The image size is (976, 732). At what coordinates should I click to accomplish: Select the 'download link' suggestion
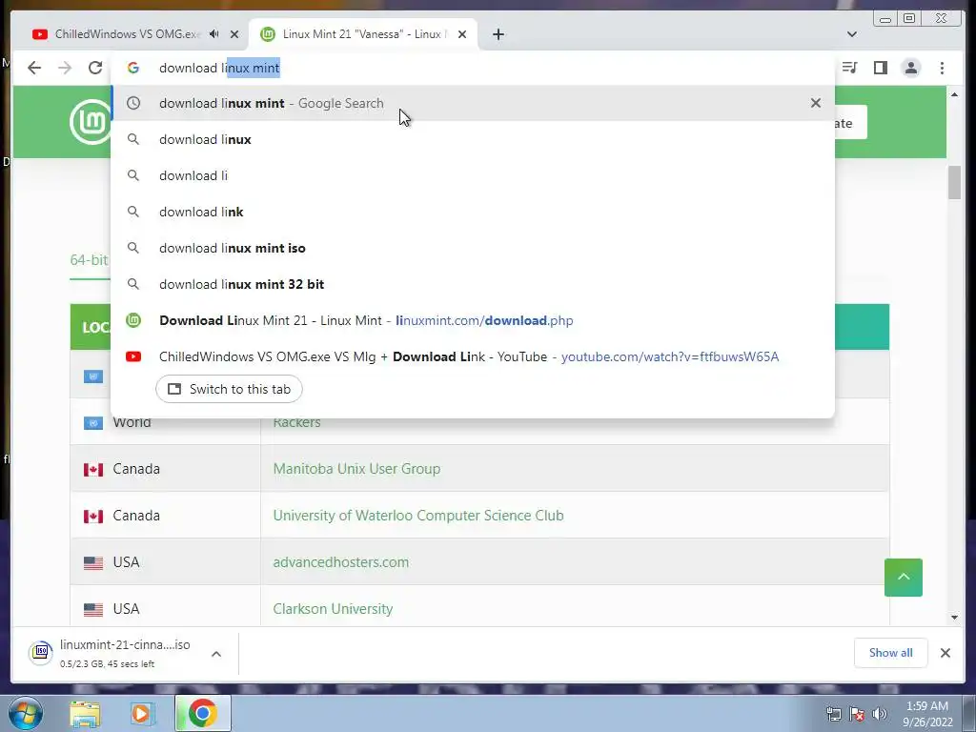coord(473,212)
